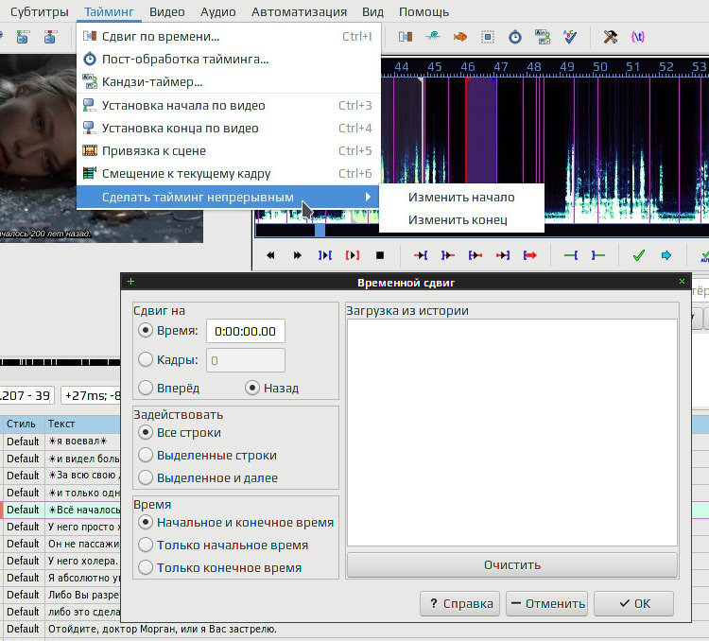Click the Справка button
Screen dimensions: 709x641
point(459,603)
